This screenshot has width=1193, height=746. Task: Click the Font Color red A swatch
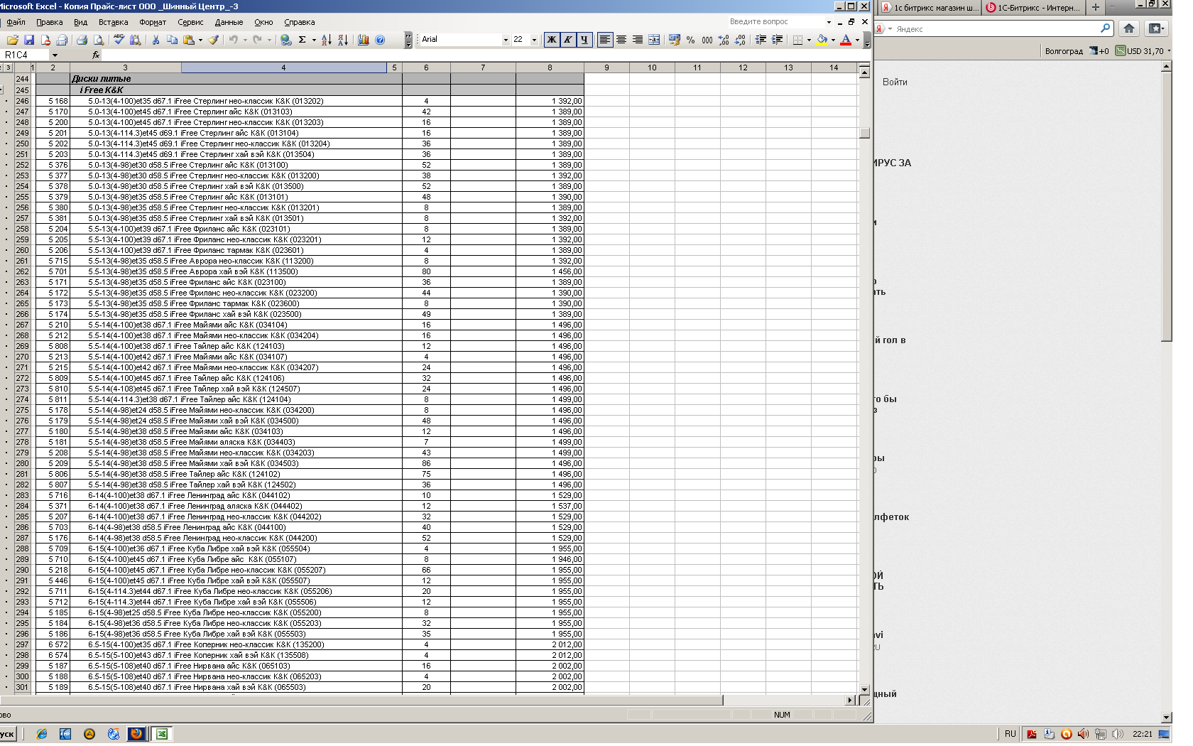846,40
